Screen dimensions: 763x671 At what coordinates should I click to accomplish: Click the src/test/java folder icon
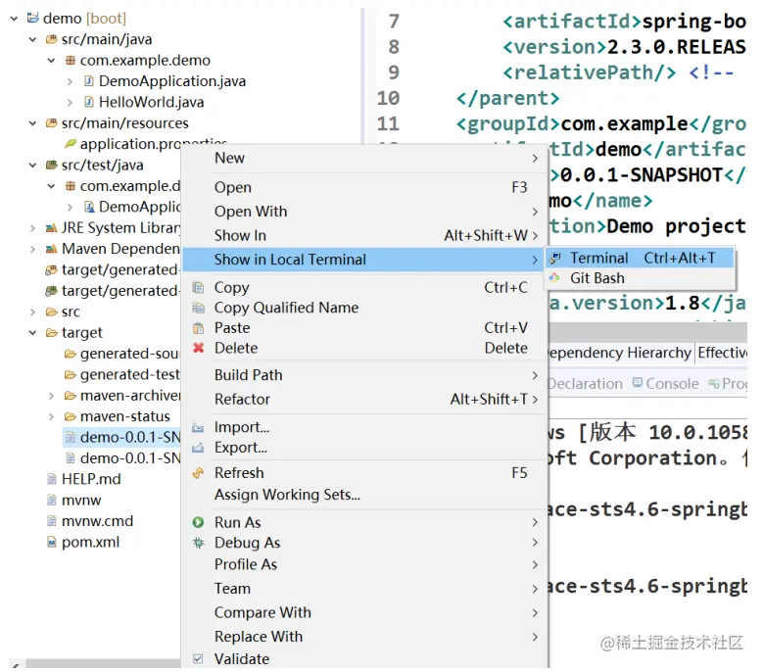[x=51, y=165]
